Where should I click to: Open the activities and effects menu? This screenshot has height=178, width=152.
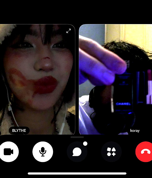(x=111, y=152)
